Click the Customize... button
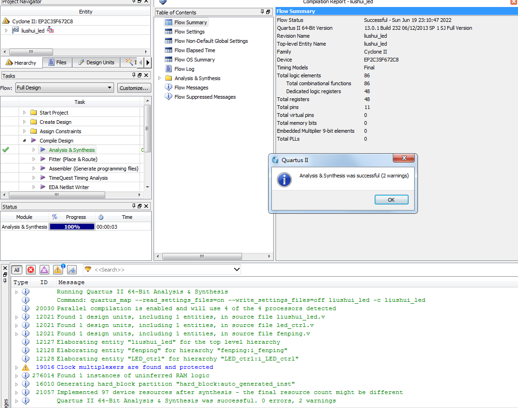518x408 pixels. 134,88
